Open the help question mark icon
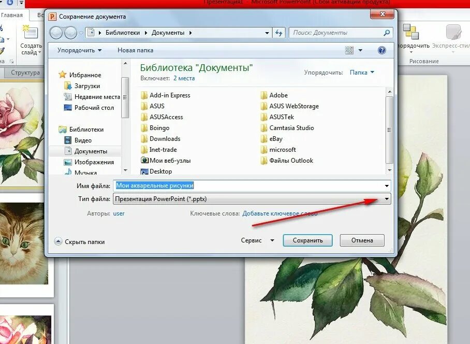The image size is (470, 344). point(381,50)
